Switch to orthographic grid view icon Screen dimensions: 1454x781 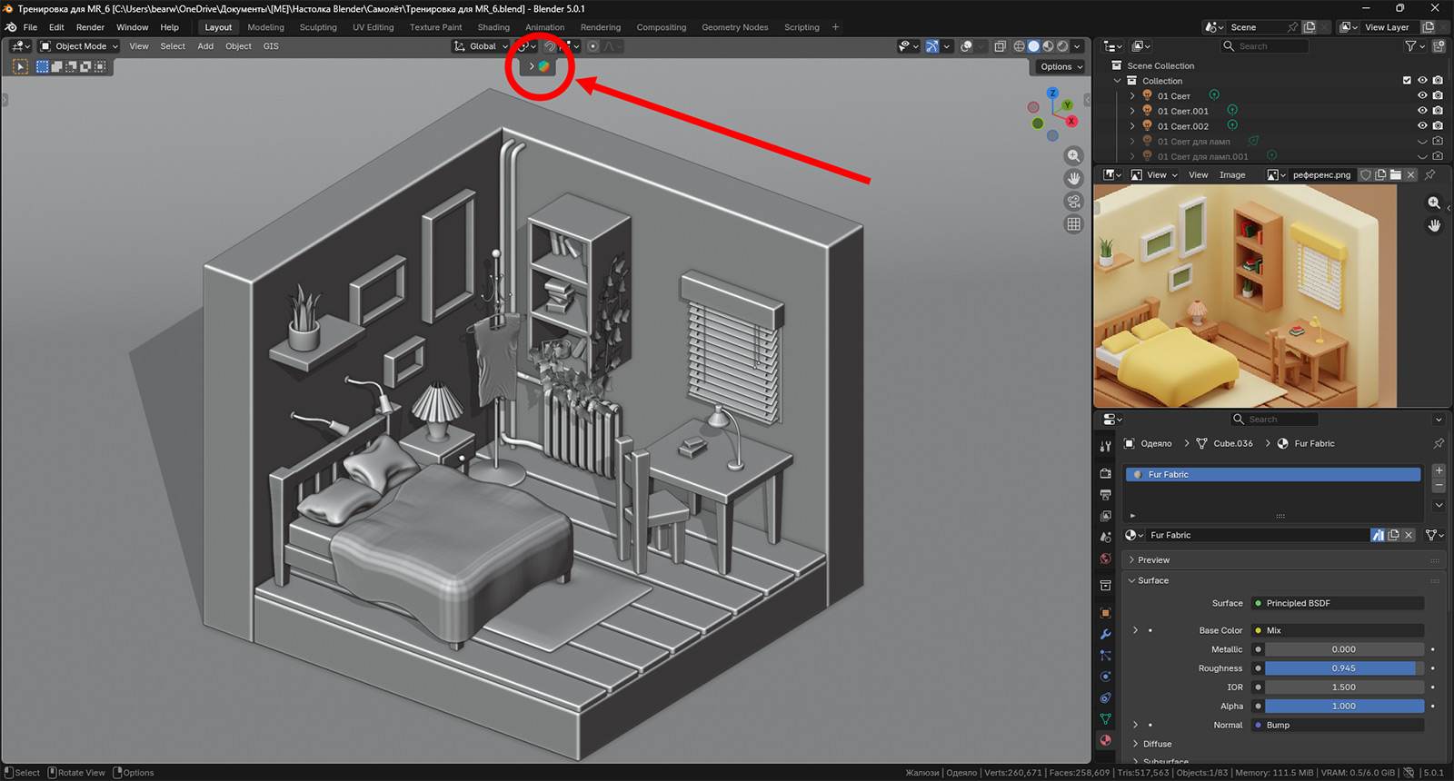[1073, 224]
